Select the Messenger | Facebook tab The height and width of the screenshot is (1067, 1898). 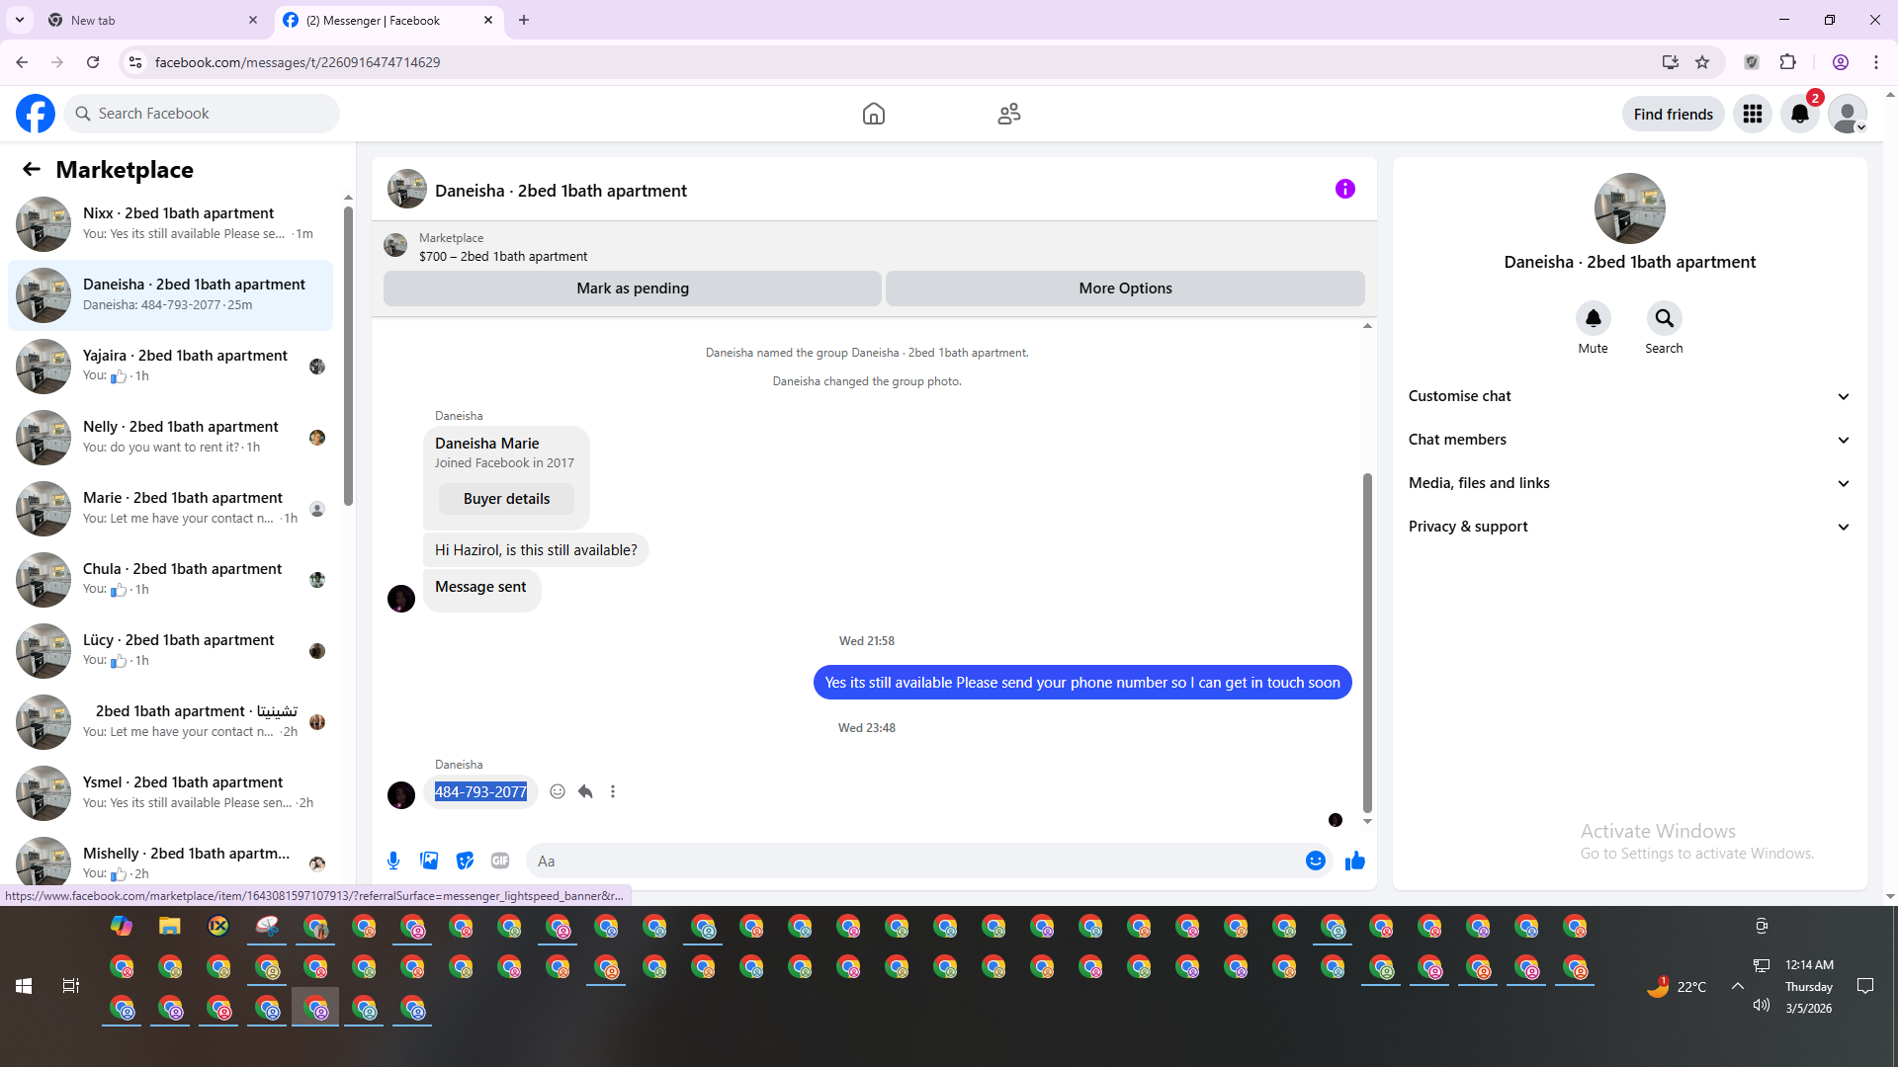pyautogui.click(x=388, y=20)
